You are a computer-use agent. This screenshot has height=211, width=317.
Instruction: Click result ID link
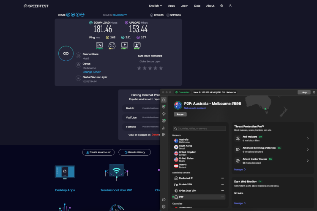pos(120,15)
